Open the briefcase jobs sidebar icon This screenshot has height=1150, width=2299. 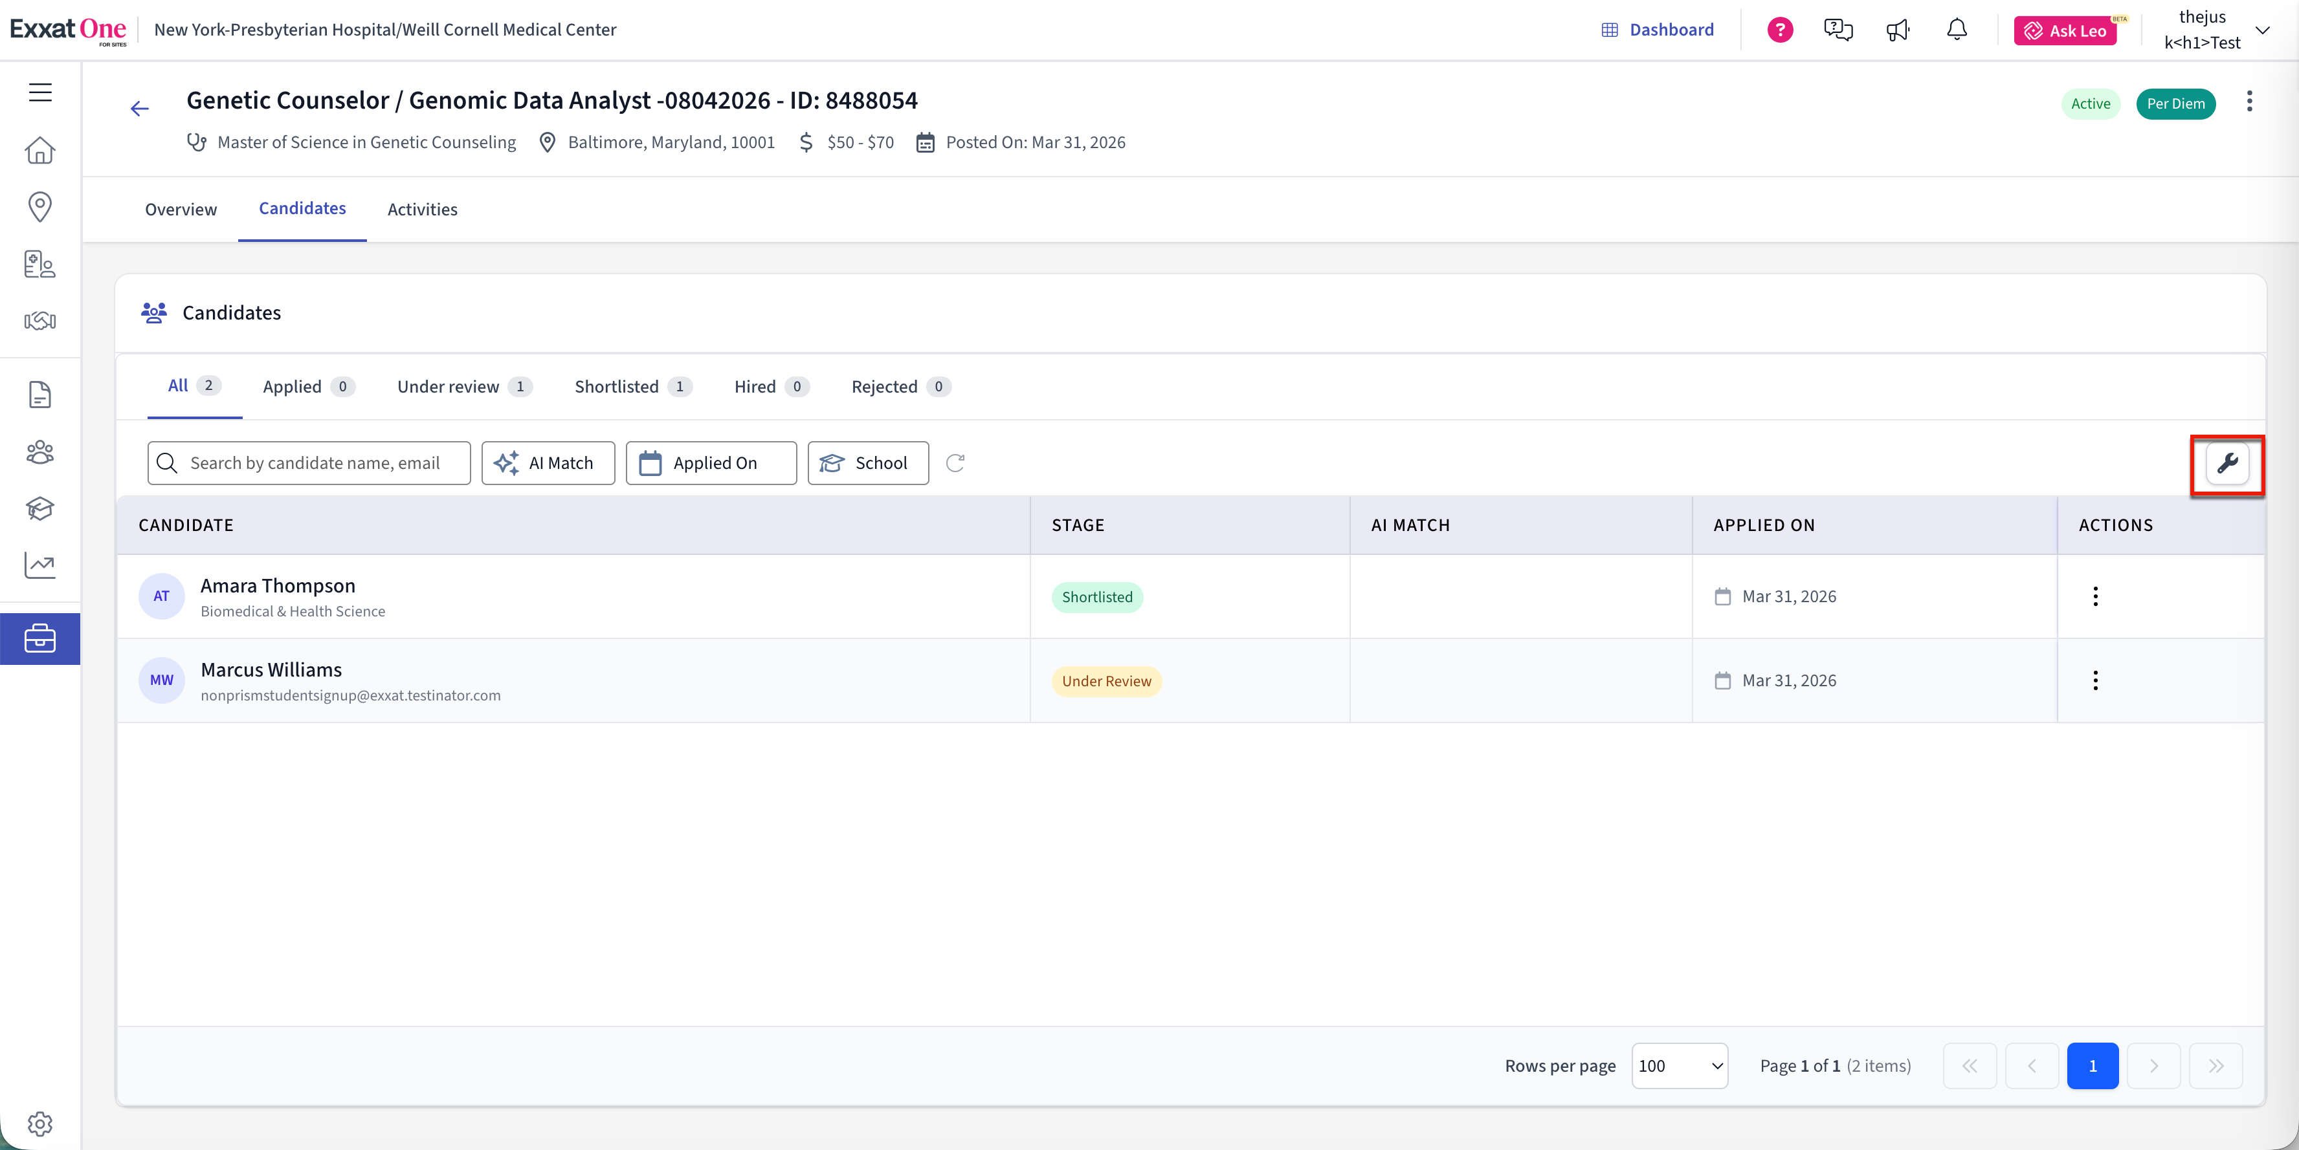click(x=40, y=639)
